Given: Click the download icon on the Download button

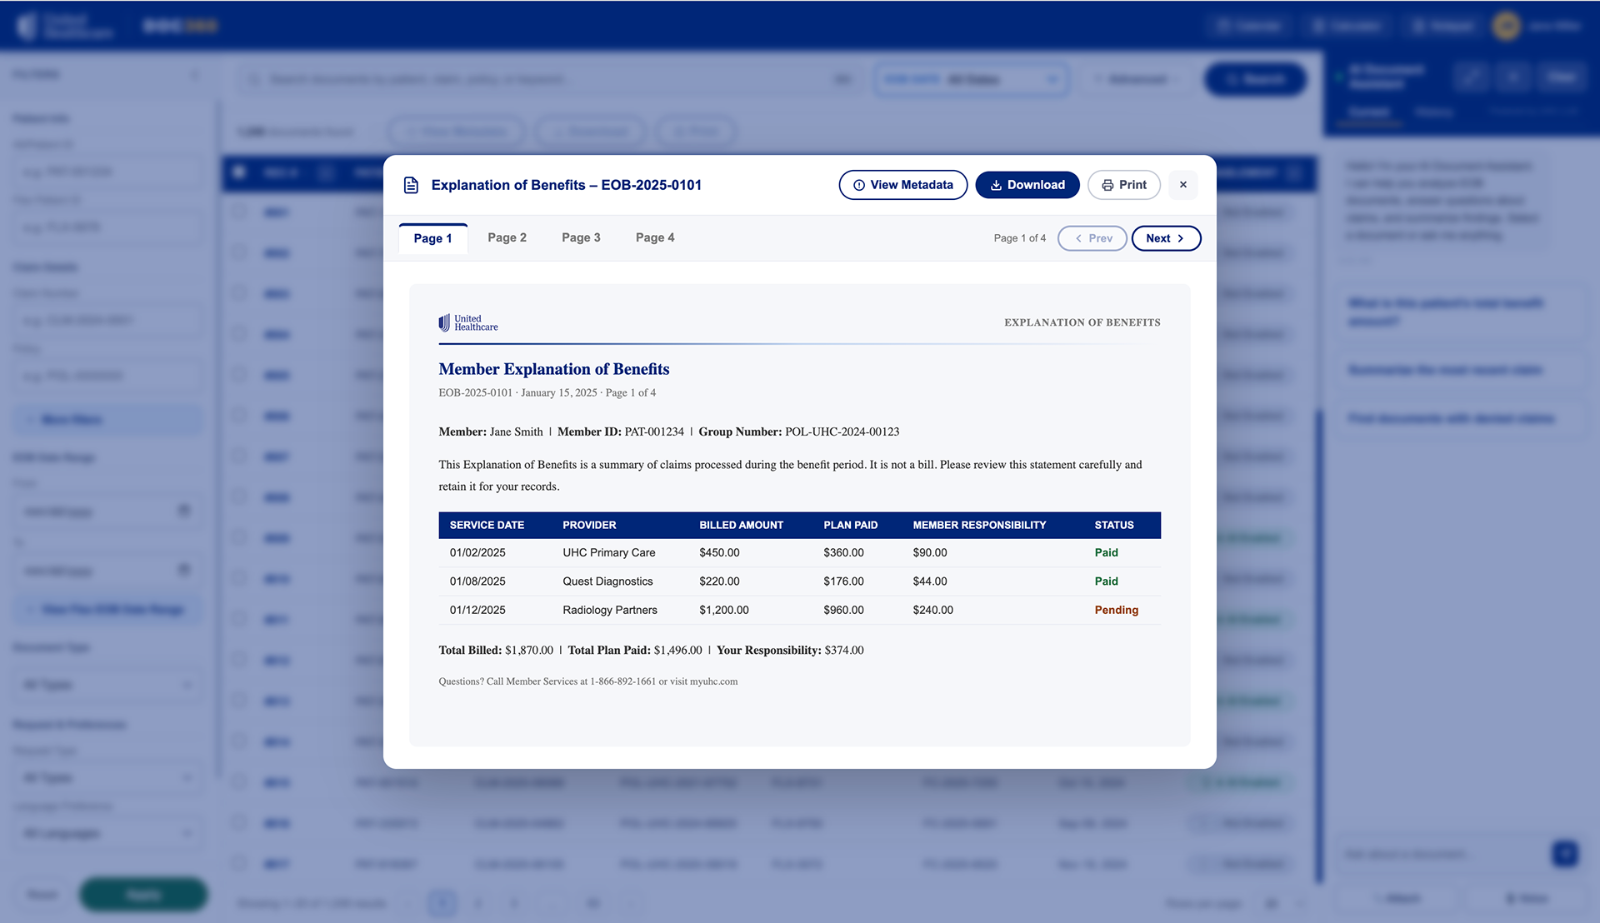Looking at the screenshot, I should pos(997,185).
